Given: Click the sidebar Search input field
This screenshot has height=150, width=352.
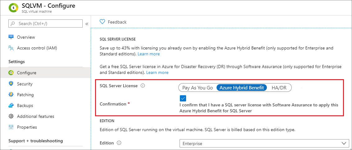Looking at the screenshot, I should pyautogui.click(x=47, y=24).
